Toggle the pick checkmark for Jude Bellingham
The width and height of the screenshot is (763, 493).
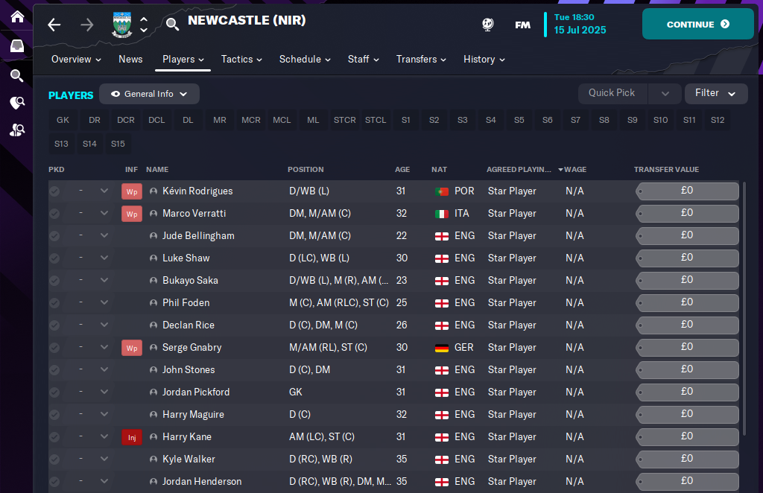pyautogui.click(x=54, y=236)
